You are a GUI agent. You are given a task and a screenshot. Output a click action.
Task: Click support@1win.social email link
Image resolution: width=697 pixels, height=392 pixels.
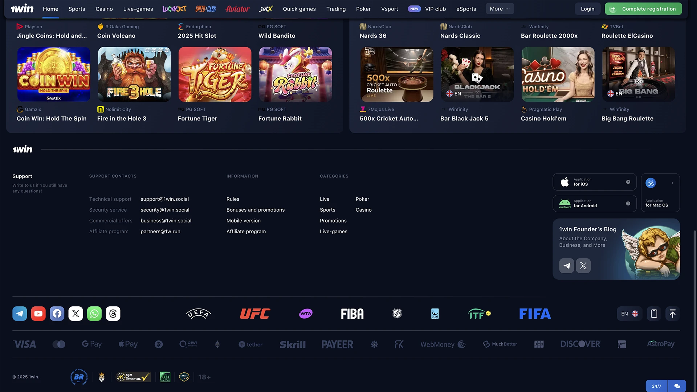click(165, 199)
